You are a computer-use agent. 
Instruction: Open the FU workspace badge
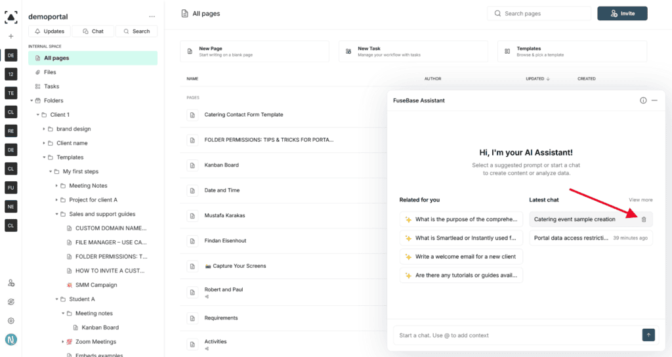10,187
